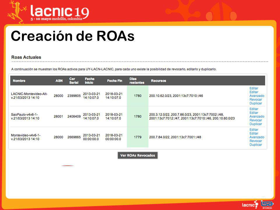Open Editar Avanzado for Montevideo-v4v6-1 ROA

[x=257, y=135]
